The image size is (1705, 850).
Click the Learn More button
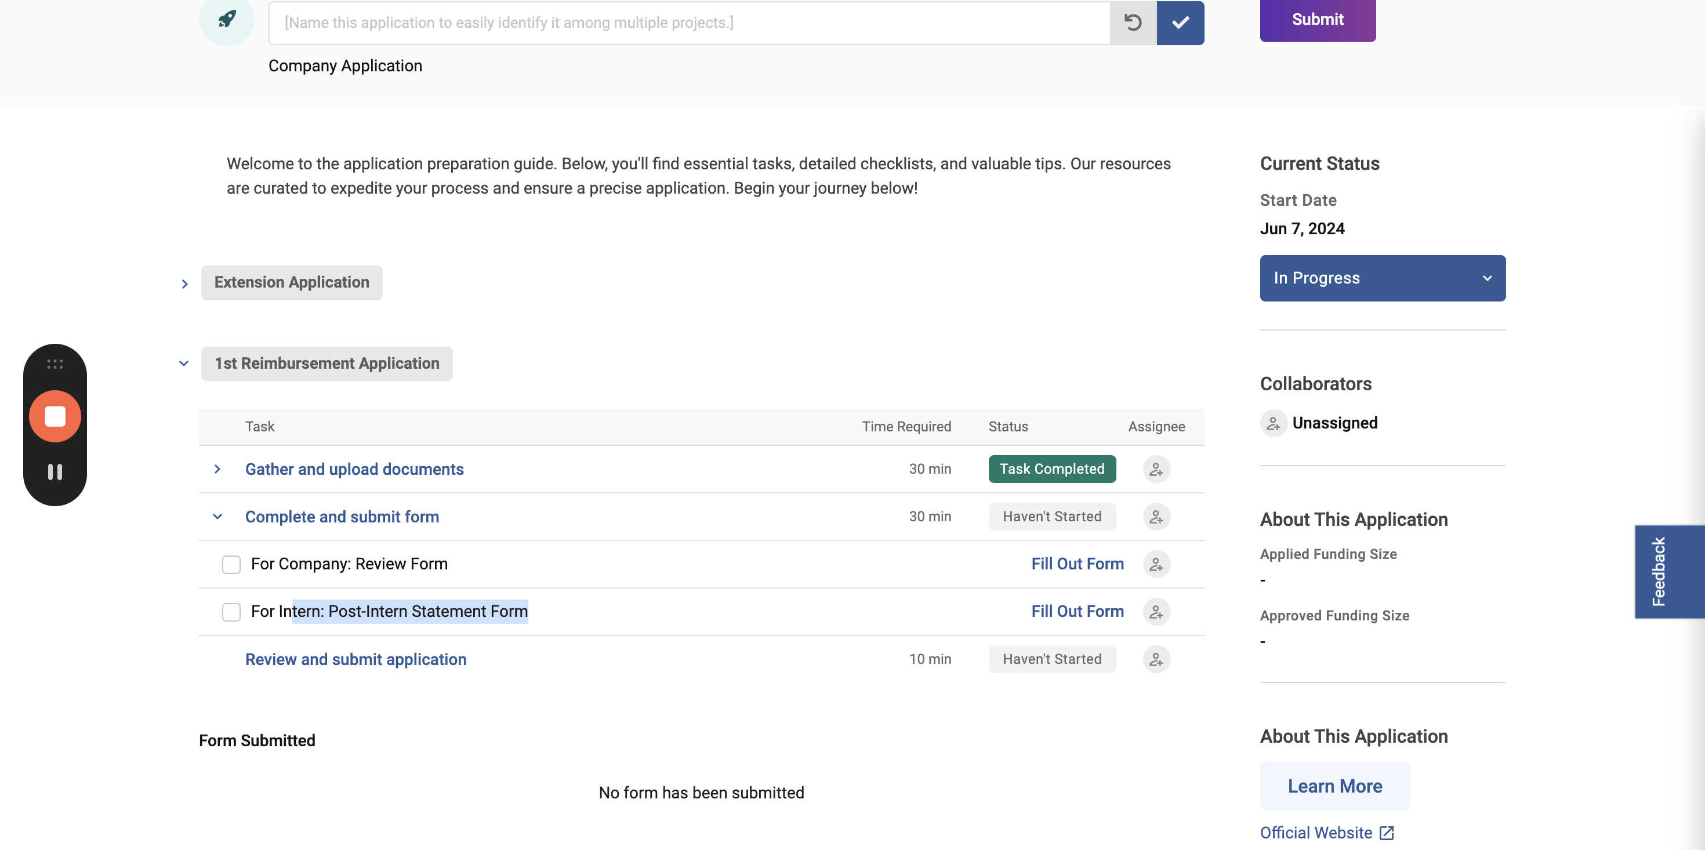1334,786
